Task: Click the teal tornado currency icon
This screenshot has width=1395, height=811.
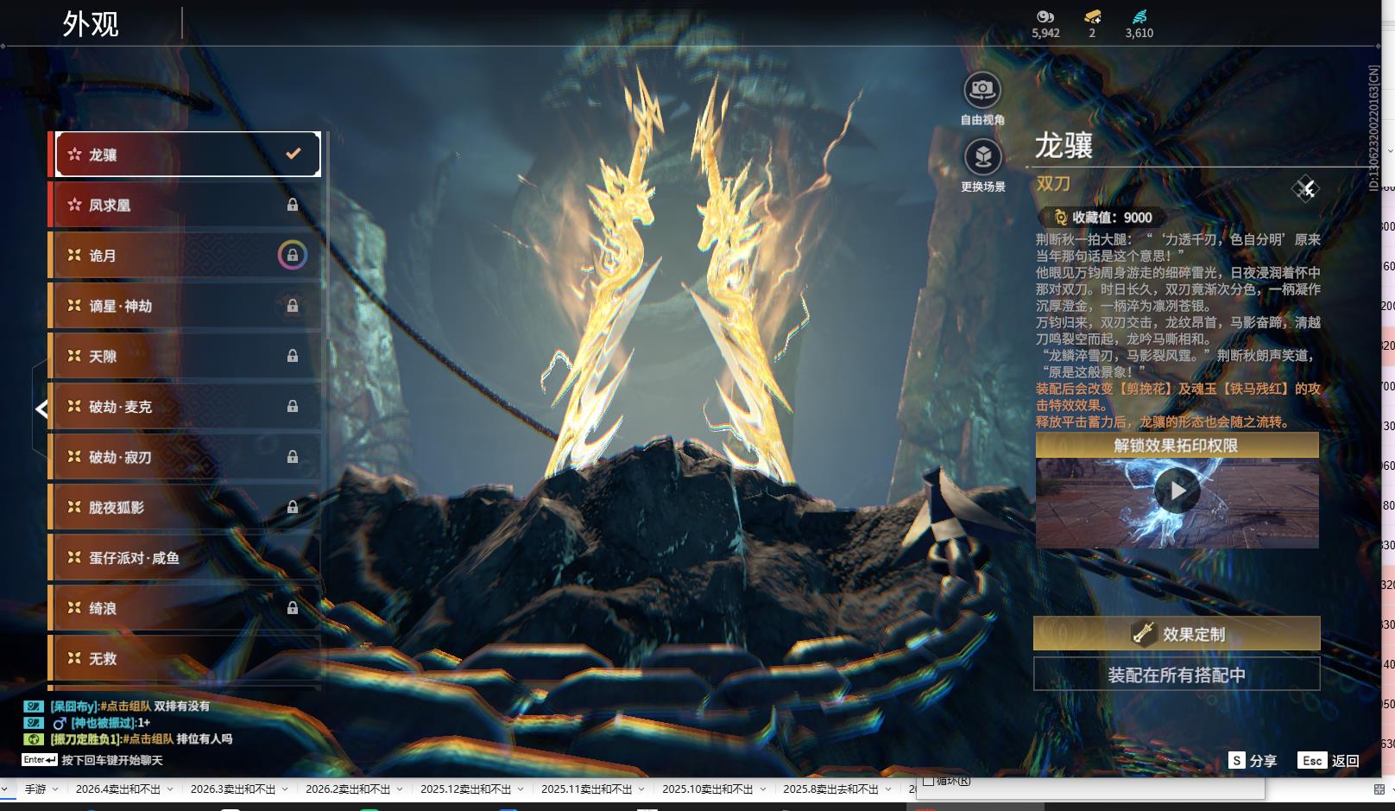Action: [1139, 16]
